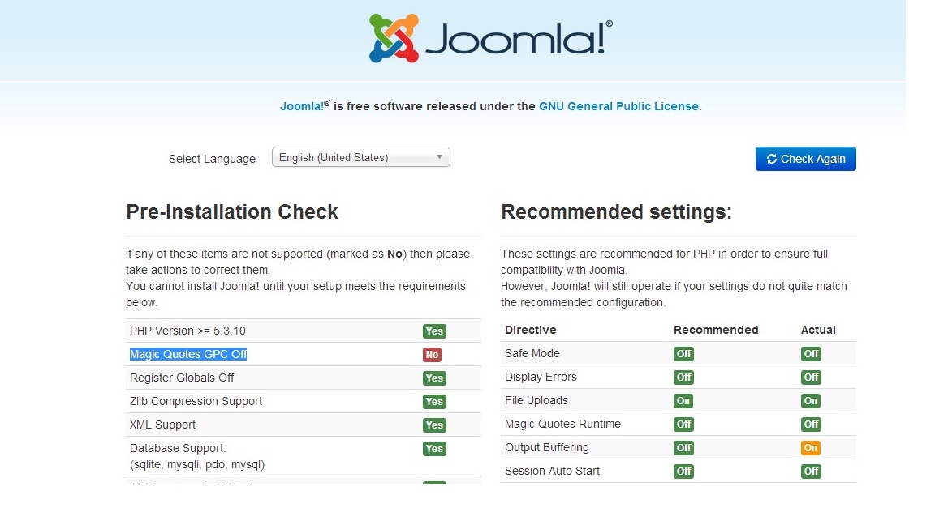Click recommended On badge for File Uploads
This screenshot has width=935, height=525.
pyautogui.click(x=683, y=400)
